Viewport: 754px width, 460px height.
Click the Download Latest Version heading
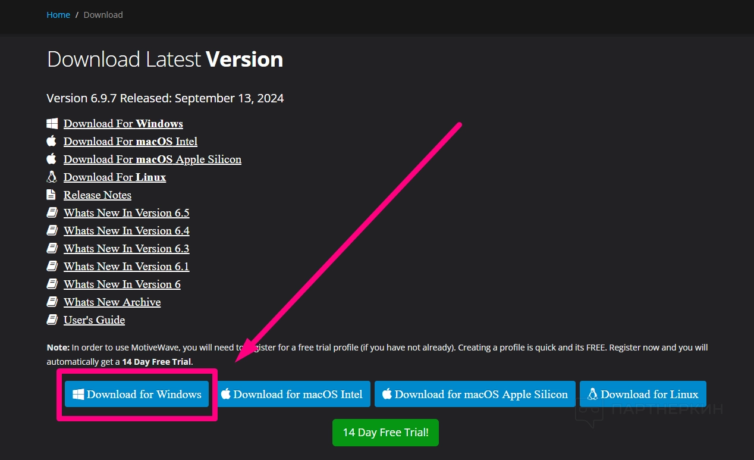tap(165, 60)
